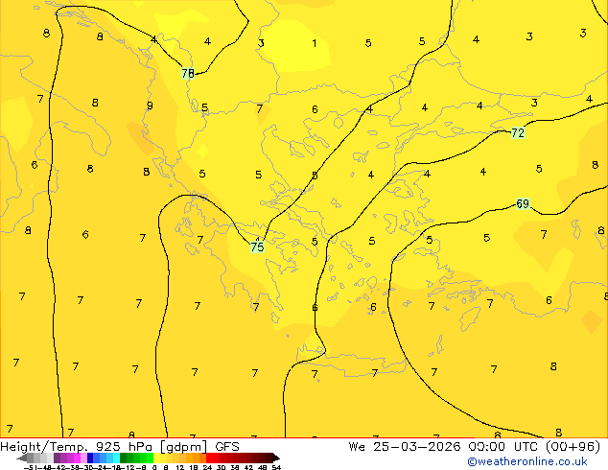Click the '54' label on the color scale

click(276, 467)
